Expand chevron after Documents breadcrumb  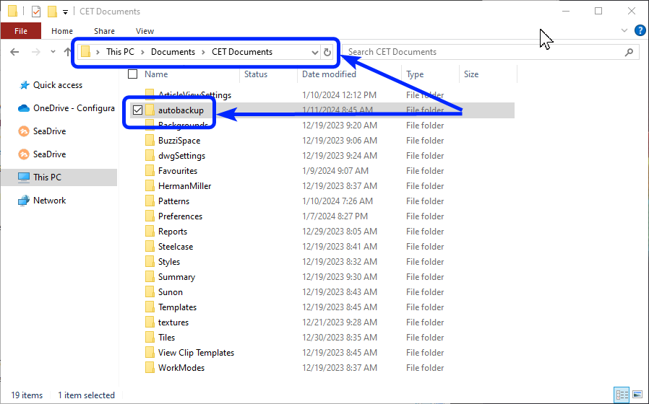click(203, 53)
